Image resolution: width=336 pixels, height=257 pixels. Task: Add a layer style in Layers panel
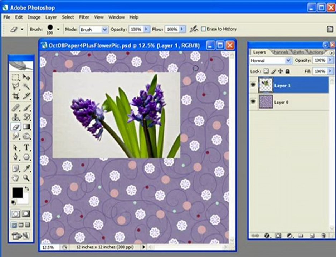pyautogui.click(x=267, y=236)
